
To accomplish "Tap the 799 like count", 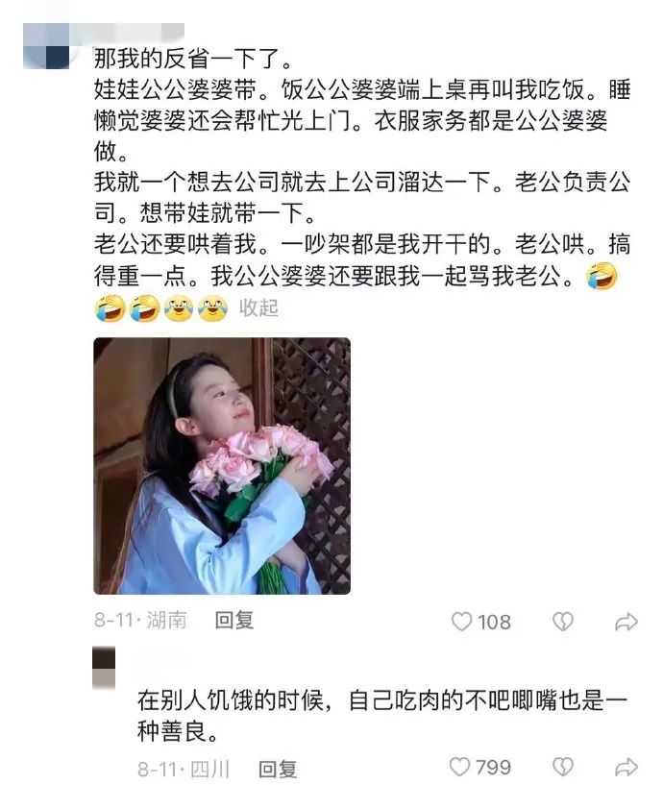I will tap(493, 768).
